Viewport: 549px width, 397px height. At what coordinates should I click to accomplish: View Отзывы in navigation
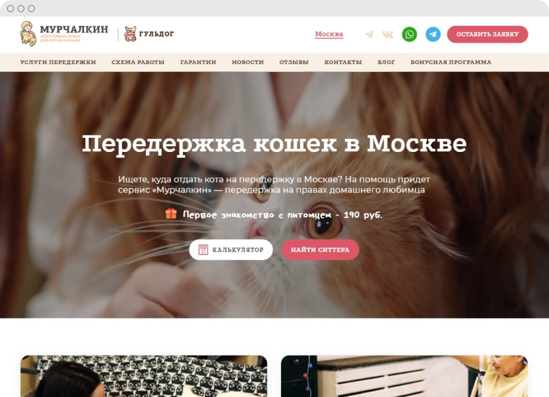[294, 62]
